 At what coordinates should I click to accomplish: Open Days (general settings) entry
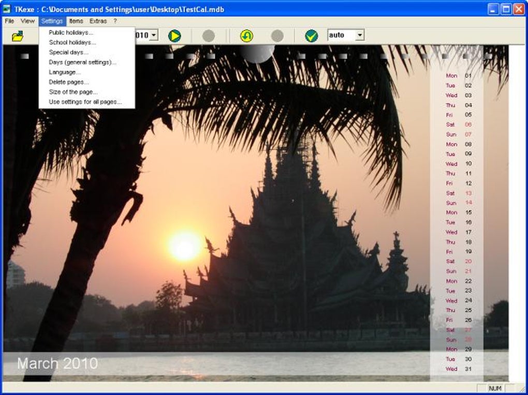[x=82, y=62]
